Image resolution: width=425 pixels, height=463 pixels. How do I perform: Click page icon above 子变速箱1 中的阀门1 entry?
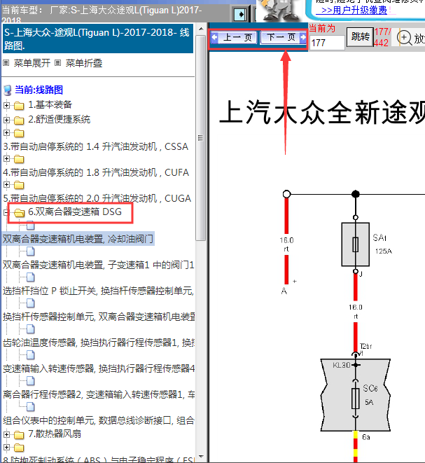tap(30, 251)
